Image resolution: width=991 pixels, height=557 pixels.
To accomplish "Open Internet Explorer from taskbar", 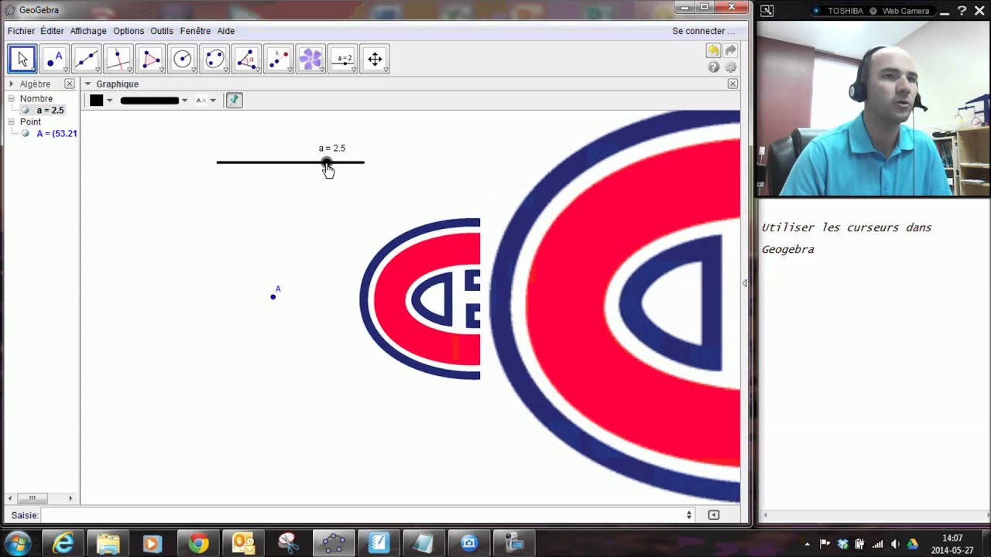I will click(63, 543).
